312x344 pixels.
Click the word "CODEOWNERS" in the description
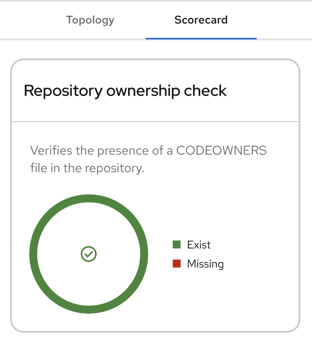click(x=221, y=151)
